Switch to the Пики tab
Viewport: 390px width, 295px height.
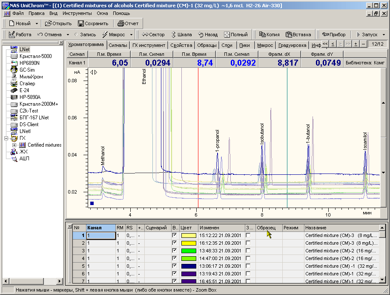[x=244, y=45]
